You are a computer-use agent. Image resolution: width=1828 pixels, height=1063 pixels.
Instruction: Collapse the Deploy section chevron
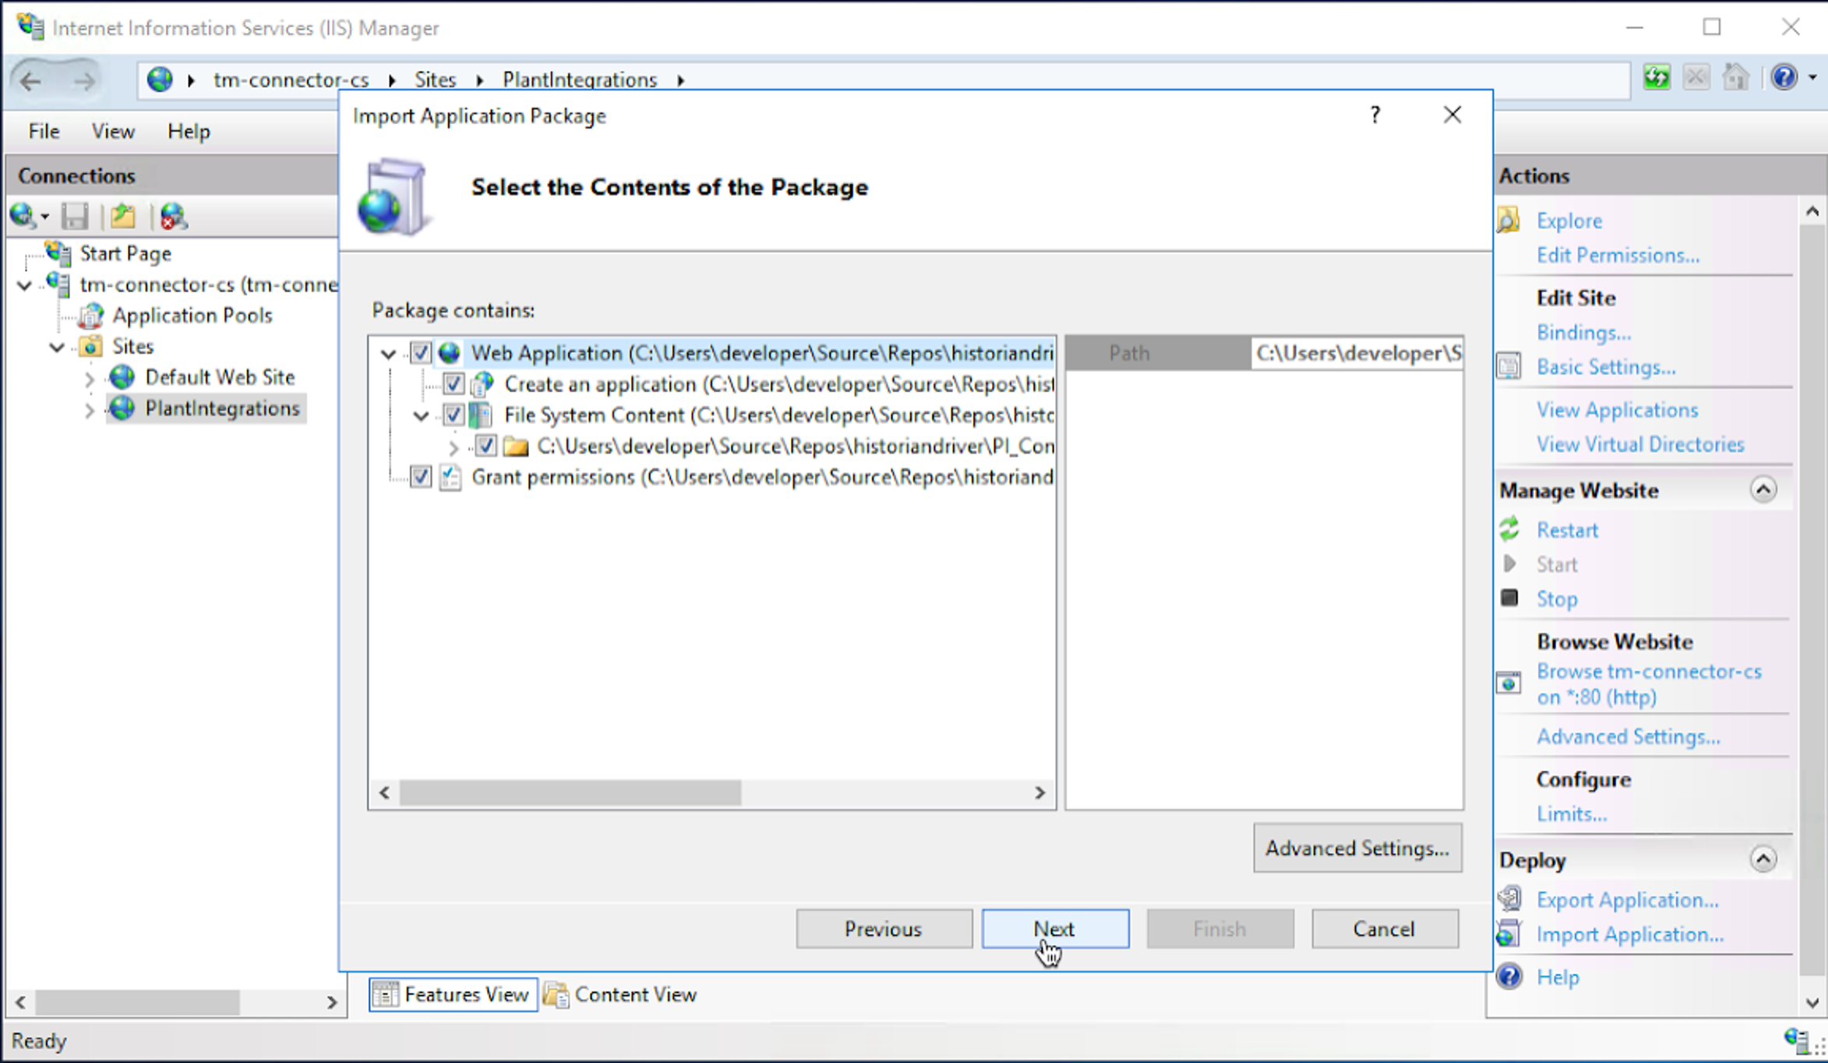(x=1763, y=859)
